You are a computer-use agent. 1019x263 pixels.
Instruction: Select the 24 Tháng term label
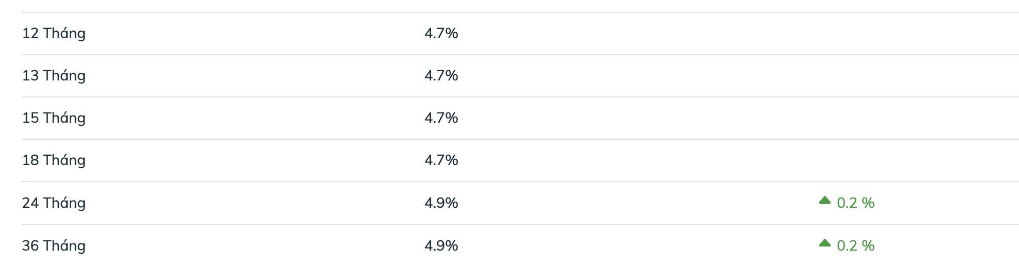(54, 203)
